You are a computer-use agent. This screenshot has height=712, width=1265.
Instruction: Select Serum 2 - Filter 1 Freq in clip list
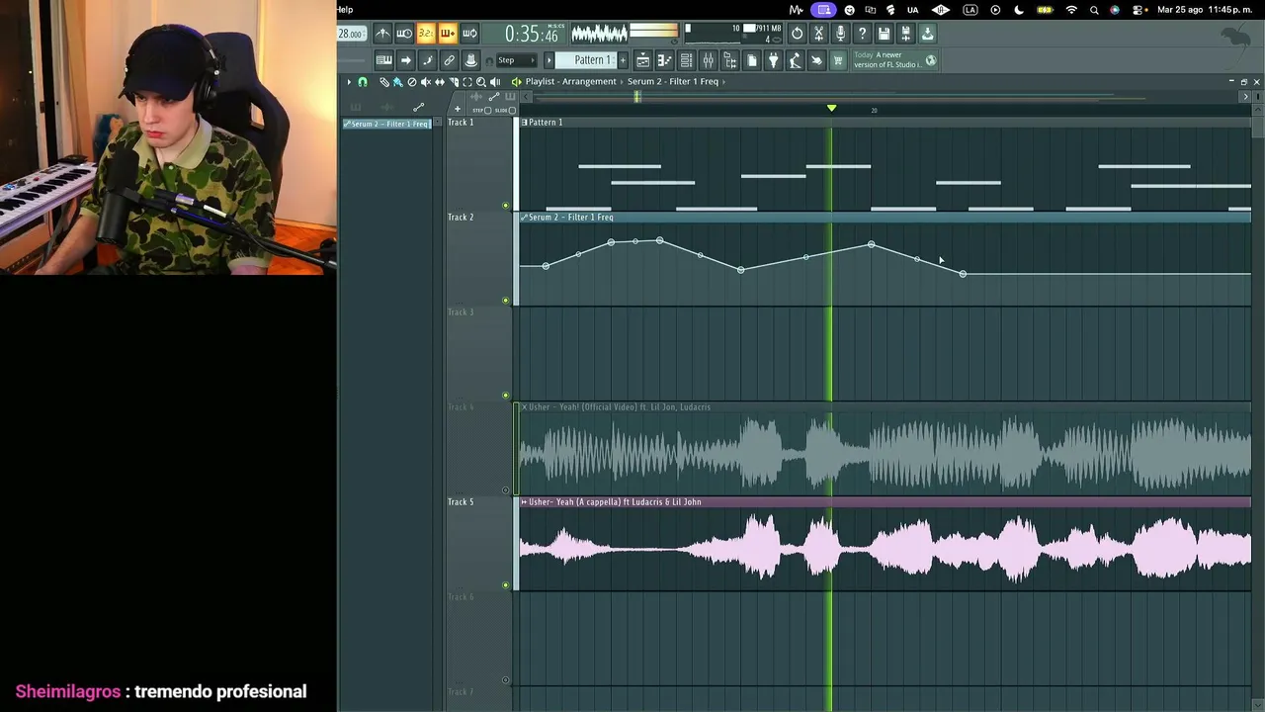click(x=386, y=124)
